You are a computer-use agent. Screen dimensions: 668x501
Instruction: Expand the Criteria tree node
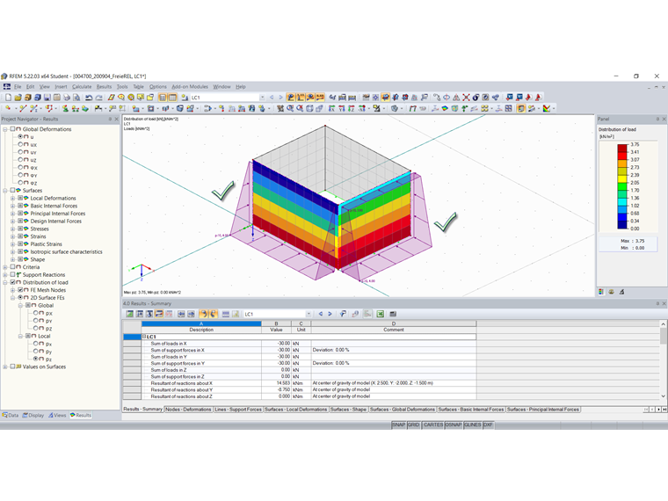[x=5, y=267]
